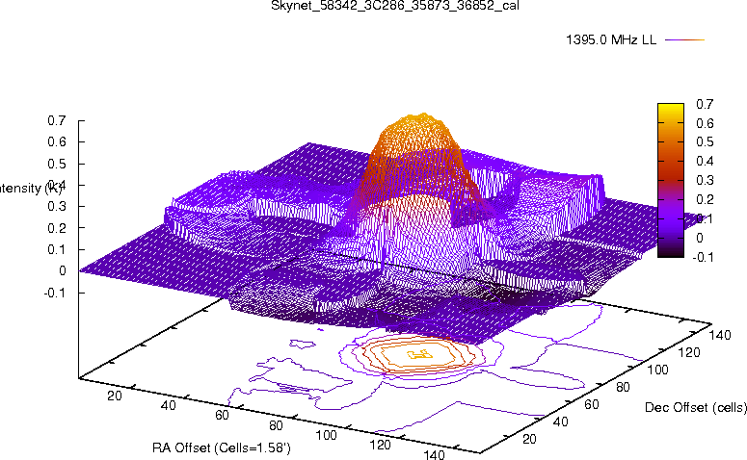
Task: Click the 0 tick on the intensity axis
Action: [62, 270]
